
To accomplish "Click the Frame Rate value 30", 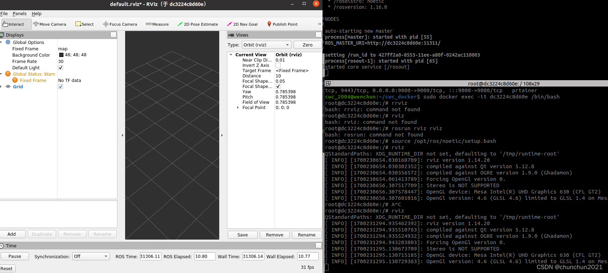I will pyautogui.click(x=61, y=61).
